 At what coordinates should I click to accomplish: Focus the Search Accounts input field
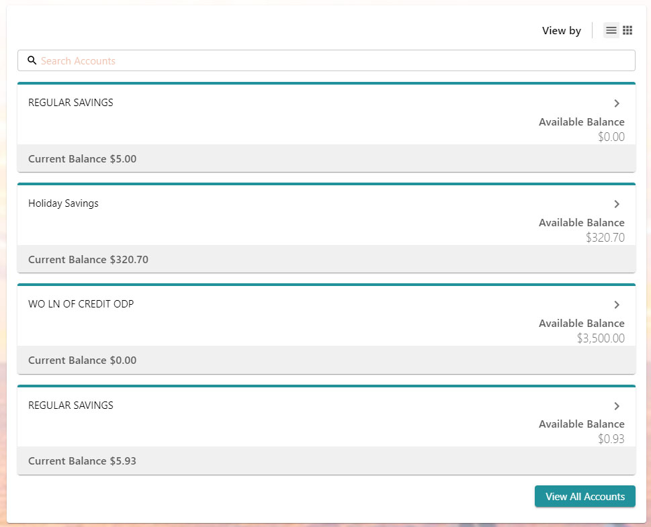coord(336,60)
